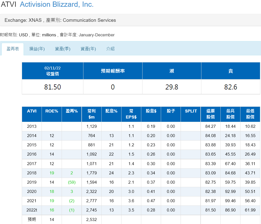
Task: Click the 還原股價 column header
Action: click(x=211, y=114)
